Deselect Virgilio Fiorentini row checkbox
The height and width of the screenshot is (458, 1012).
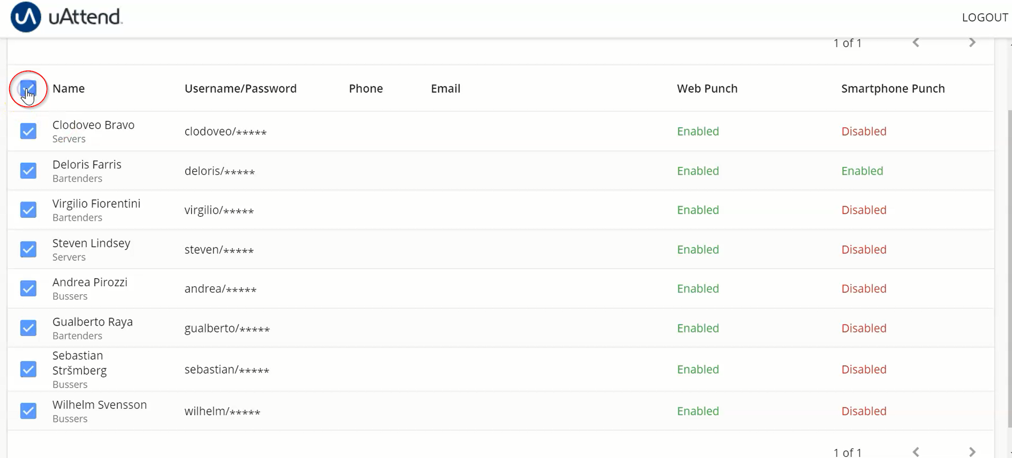[x=28, y=210]
